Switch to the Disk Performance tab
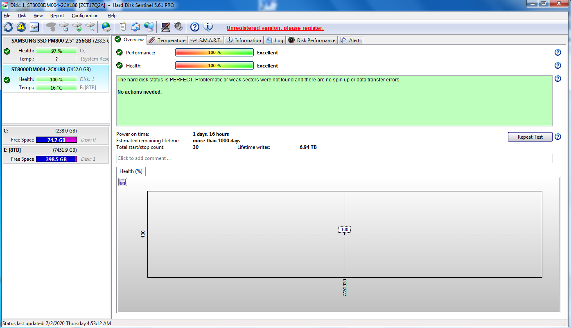Viewport: 571px width, 328px height. (312, 40)
